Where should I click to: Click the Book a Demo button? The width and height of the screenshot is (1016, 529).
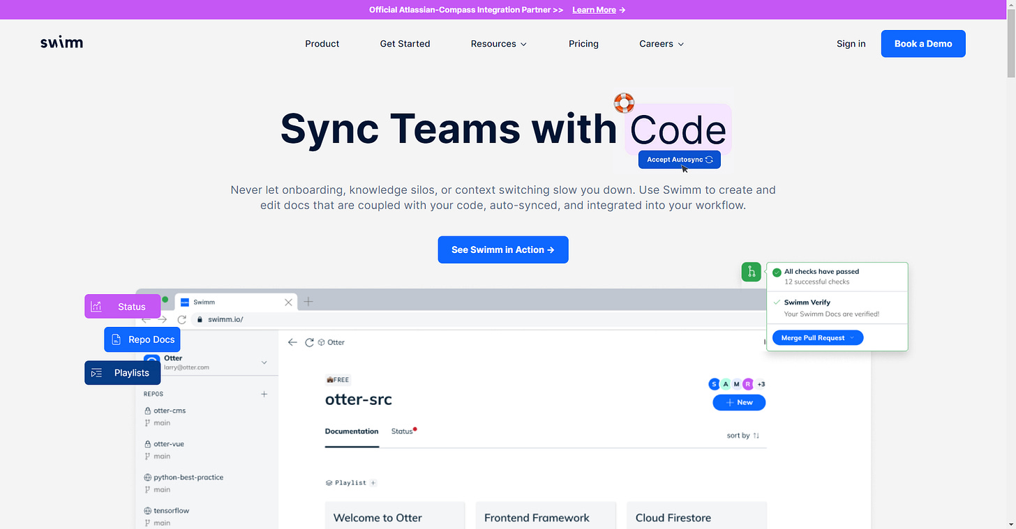923,43
